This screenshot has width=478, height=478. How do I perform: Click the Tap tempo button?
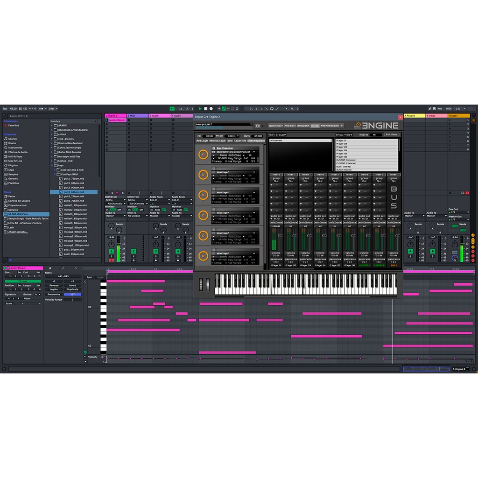(5, 108)
